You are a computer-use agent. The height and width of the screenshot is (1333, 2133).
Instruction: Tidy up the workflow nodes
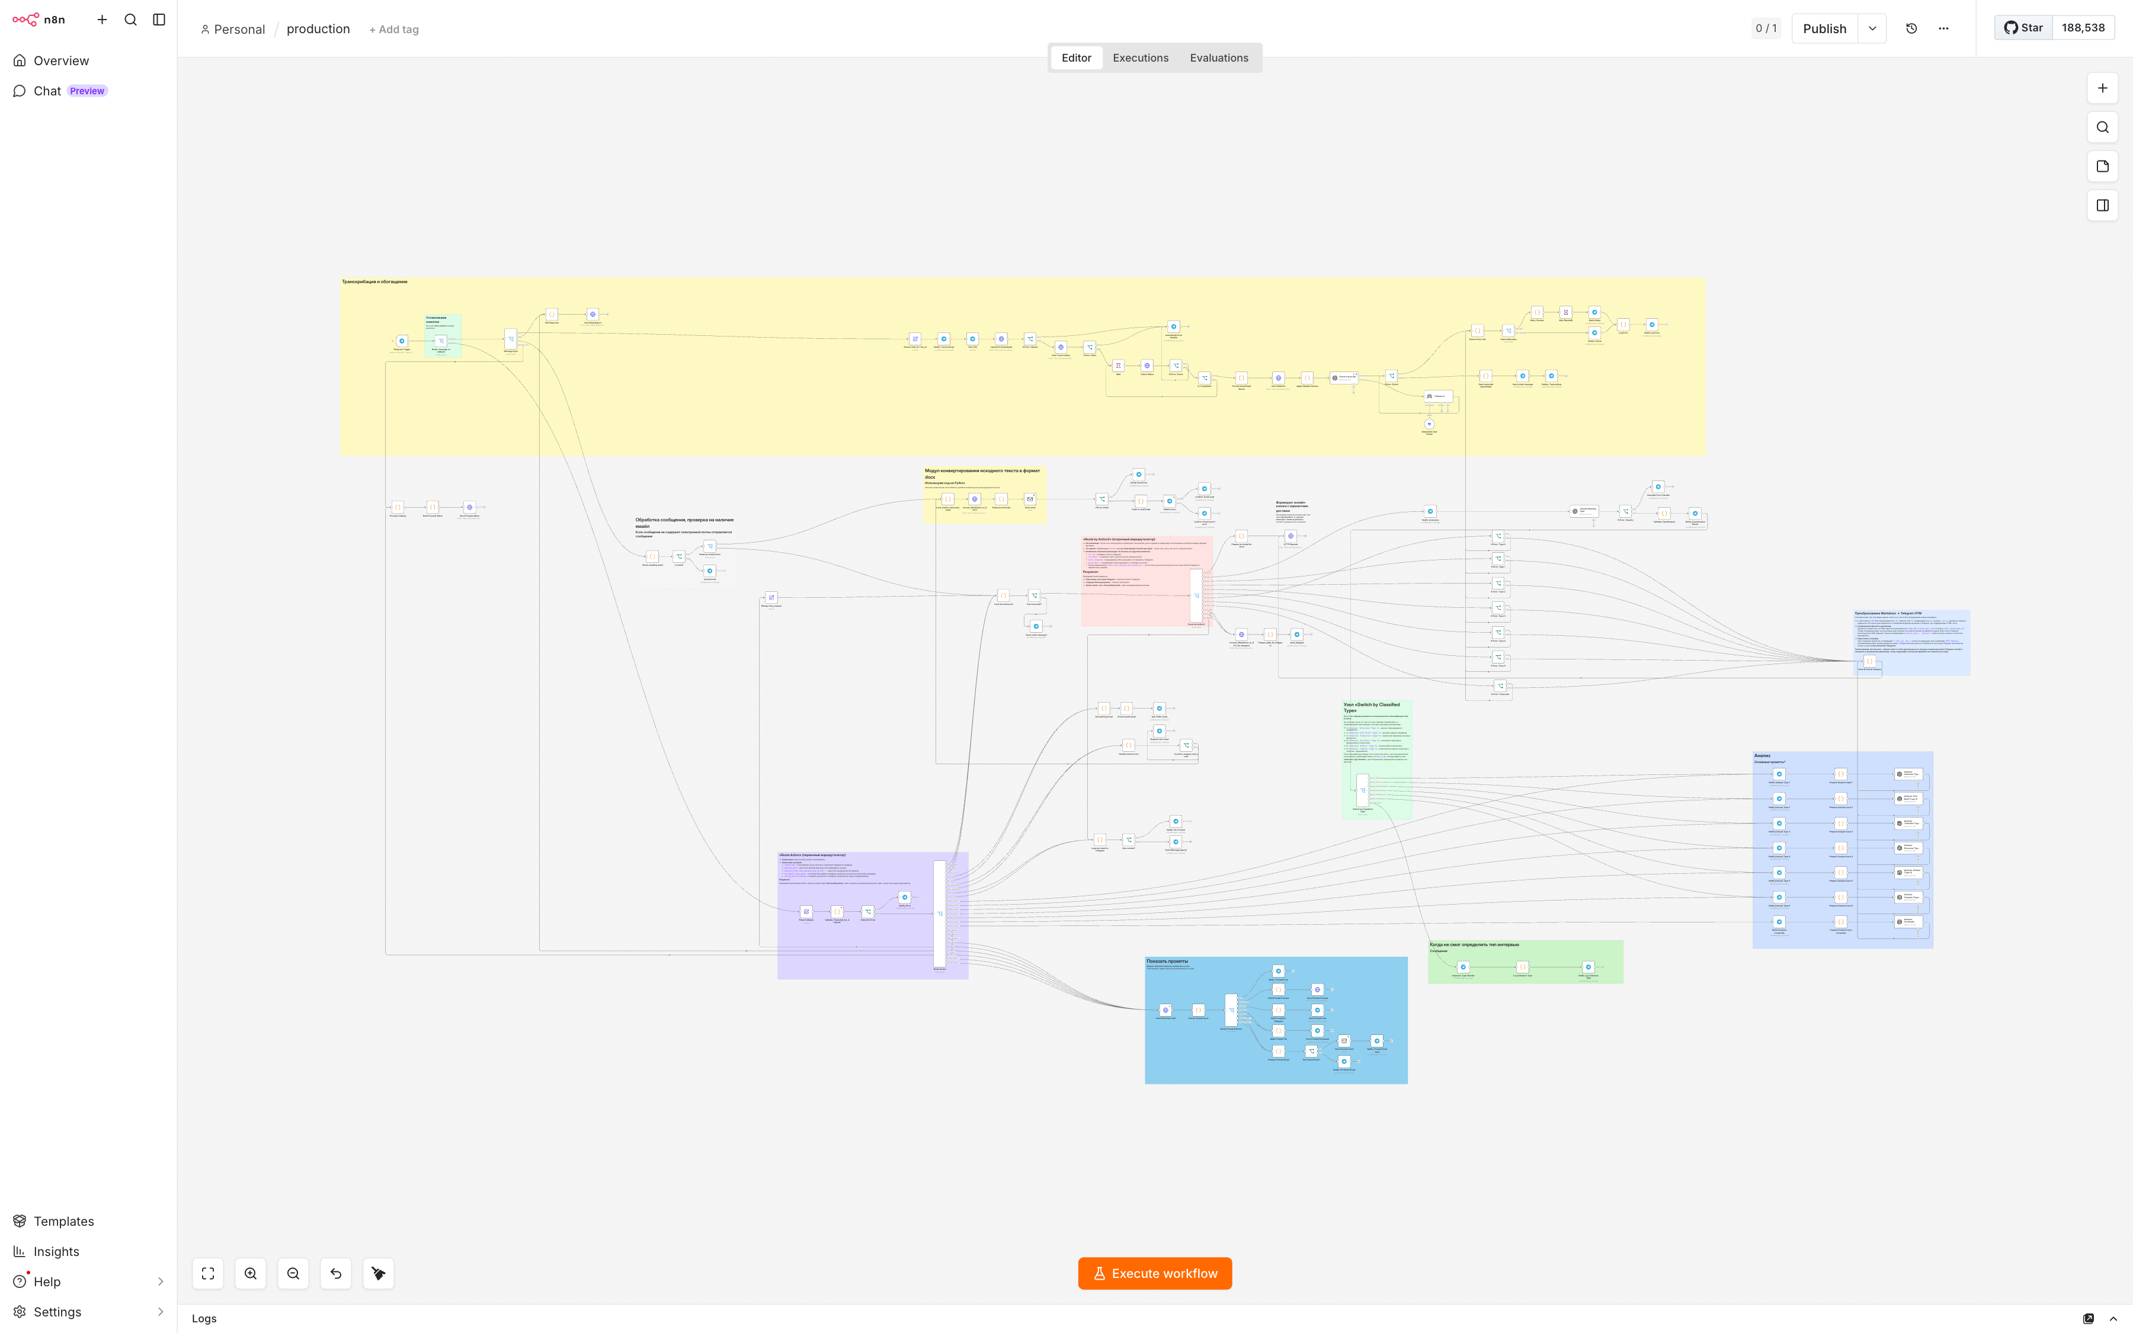point(379,1273)
